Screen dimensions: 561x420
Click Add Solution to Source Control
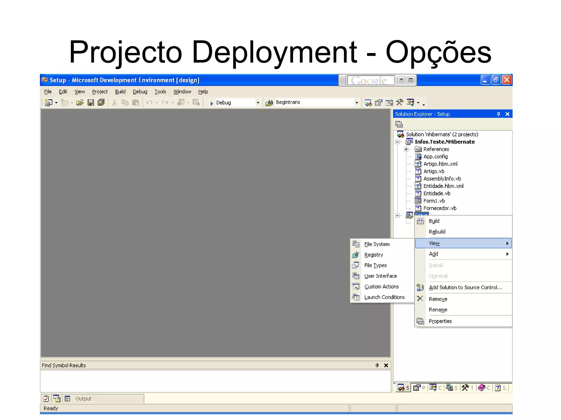(463, 288)
